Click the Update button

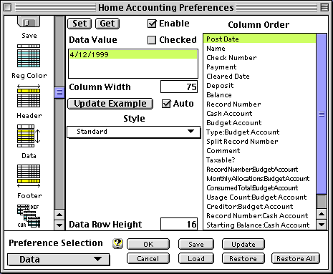tap(243, 244)
